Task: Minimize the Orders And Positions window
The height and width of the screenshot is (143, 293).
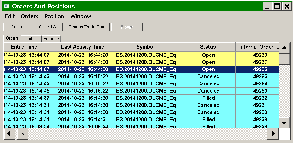Action: coord(267,7)
